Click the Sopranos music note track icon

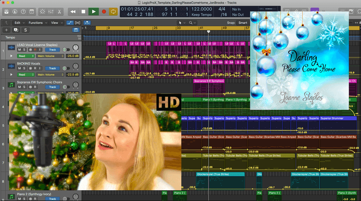point(11,85)
